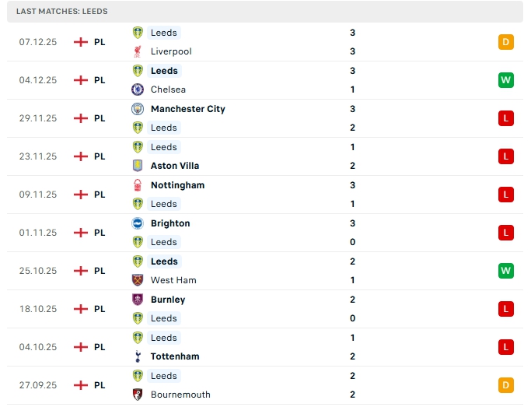Click the West Ham crest icon
This screenshot has height=407, width=531.
pos(138,280)
